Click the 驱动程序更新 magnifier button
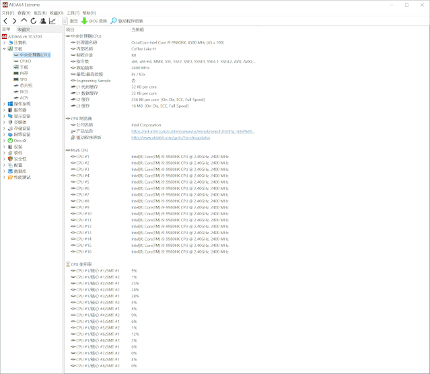430x374 pixels. point(127,21)
